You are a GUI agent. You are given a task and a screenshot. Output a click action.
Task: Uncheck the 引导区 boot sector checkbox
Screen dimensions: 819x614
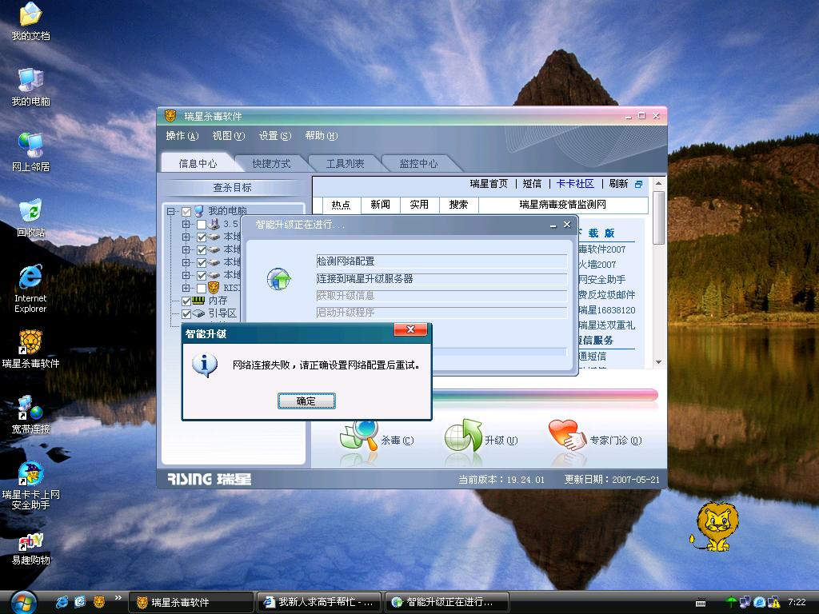click(x=186, y=313)
